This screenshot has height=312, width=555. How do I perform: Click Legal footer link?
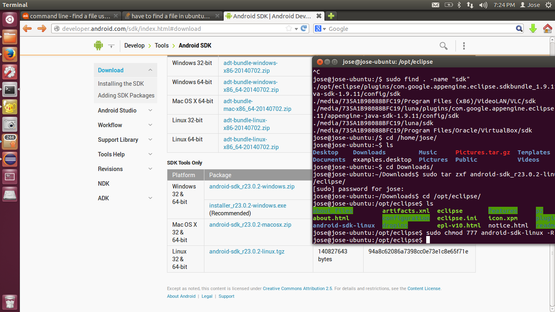pos(207,296)
